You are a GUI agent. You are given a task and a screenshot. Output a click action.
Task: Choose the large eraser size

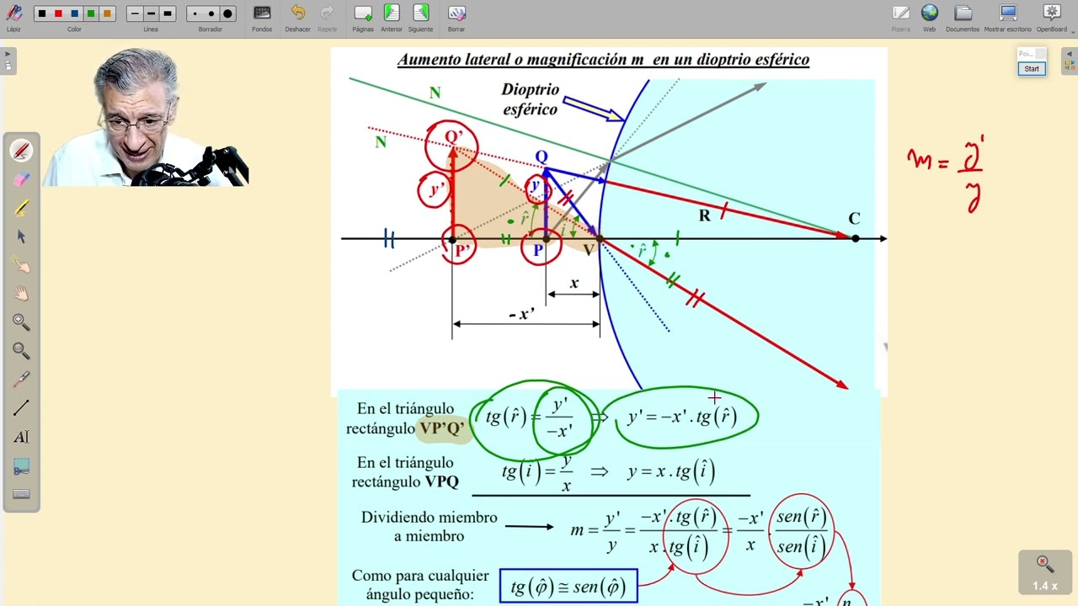227,13
